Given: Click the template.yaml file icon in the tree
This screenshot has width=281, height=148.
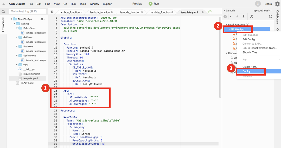Looking at the screenshot, I should (20, 78).
